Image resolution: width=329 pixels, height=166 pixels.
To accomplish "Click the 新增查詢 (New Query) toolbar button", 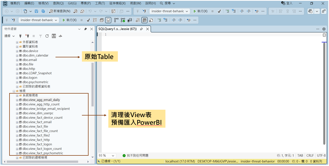I will click(60, 11).
